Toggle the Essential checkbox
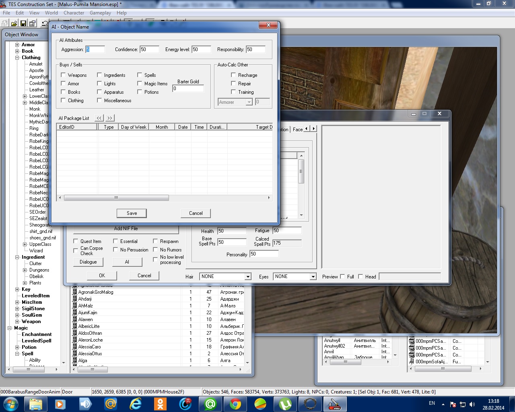This screenshot has width=515, height=412. tap(115, 241)
